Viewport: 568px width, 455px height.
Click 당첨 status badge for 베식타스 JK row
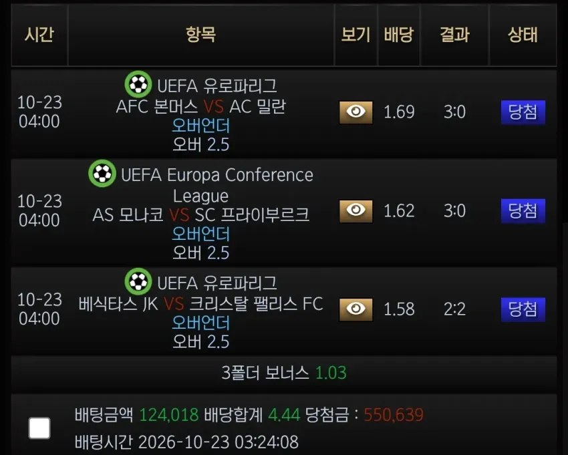523,309
